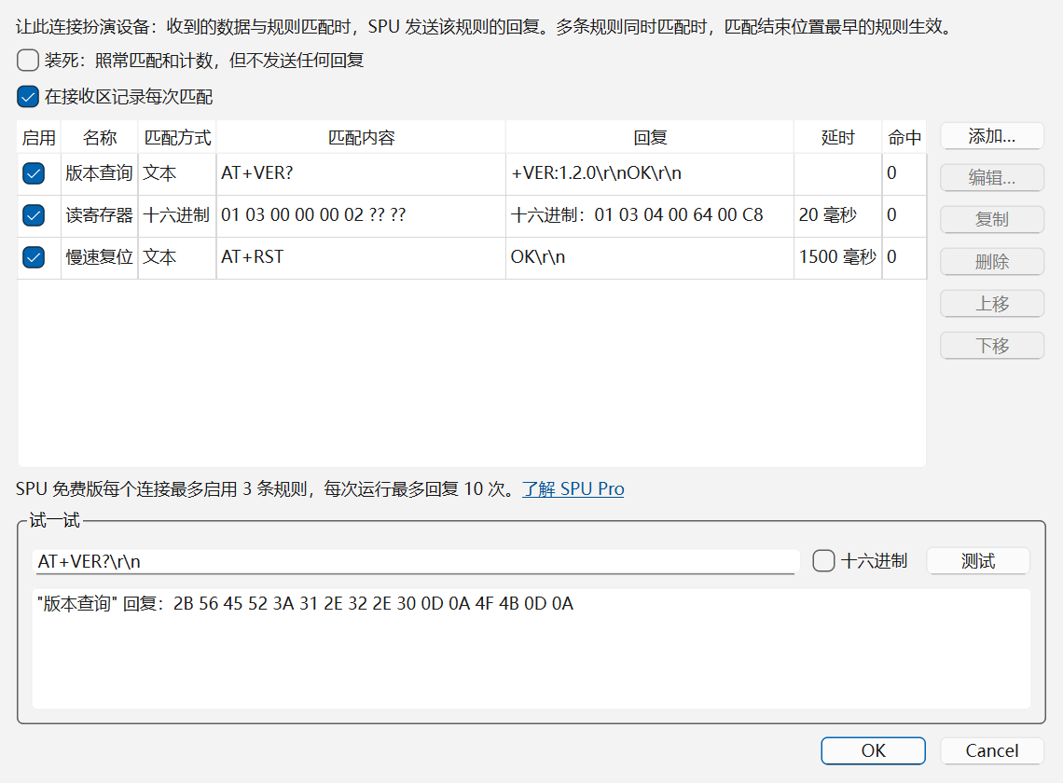
Task: Focus the AT+VER?\r\n test input field
Action: [x=415, y=561]
